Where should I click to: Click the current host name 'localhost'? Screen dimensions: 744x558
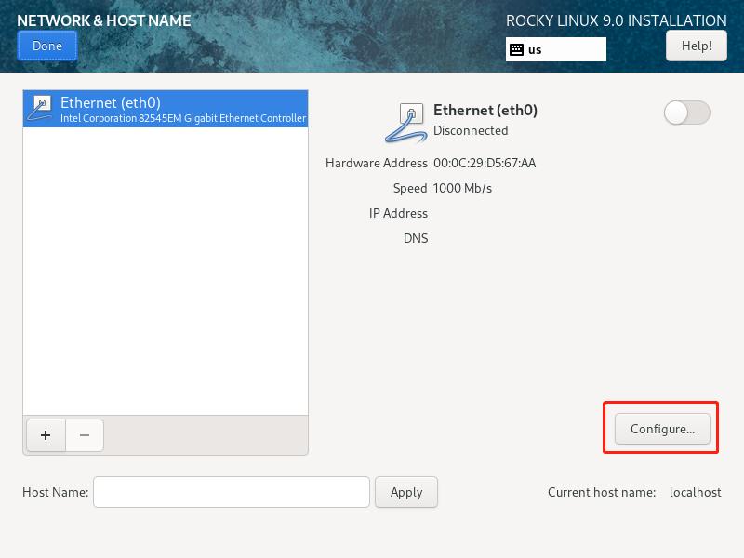(x=695, y=492)
